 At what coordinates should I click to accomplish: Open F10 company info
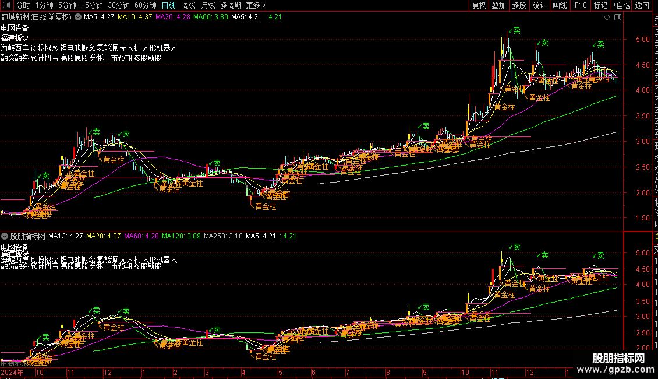[581, 5]
